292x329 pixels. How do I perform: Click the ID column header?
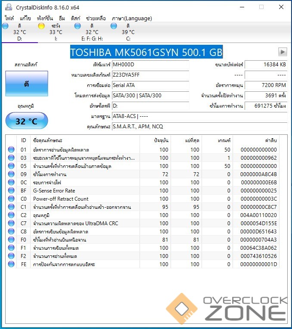click(23, 140)
